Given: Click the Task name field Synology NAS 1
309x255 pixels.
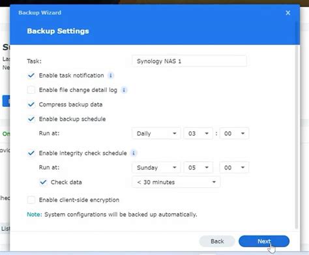Looking at the screenshot, I should point(189,61).
